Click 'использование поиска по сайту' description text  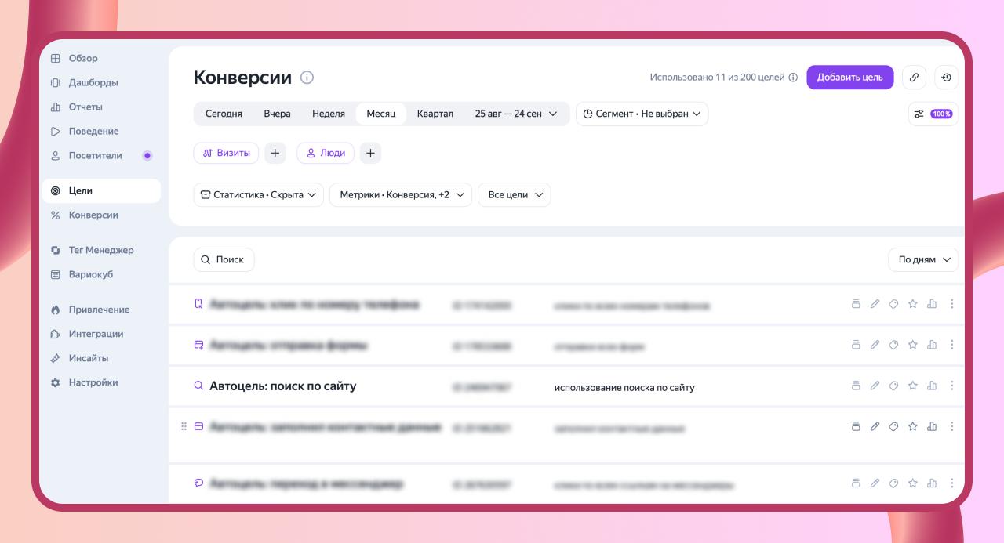624,387
